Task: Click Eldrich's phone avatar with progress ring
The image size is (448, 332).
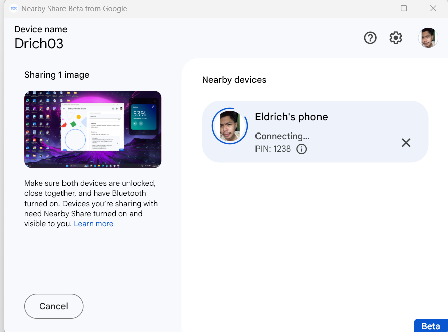Action: (x=229, y=126)
